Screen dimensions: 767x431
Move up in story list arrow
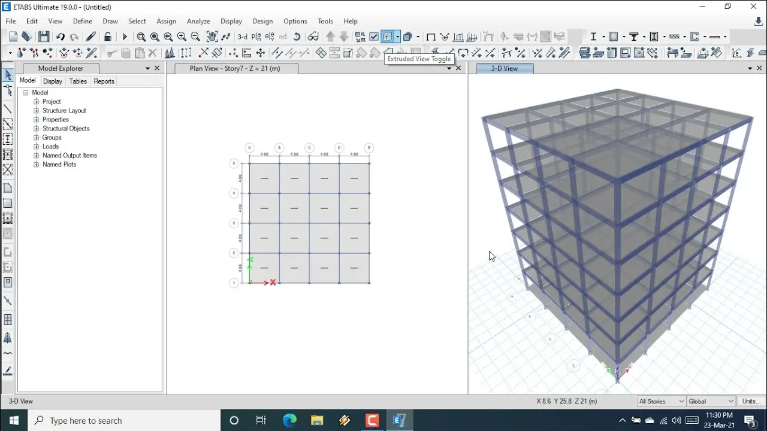click(330, 37)
